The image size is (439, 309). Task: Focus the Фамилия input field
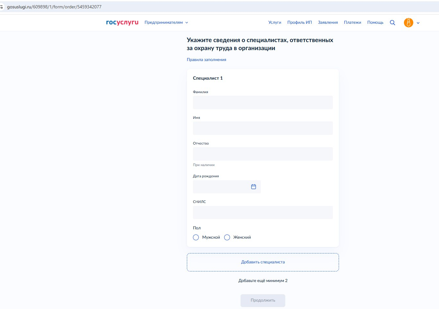click(263, 102)
